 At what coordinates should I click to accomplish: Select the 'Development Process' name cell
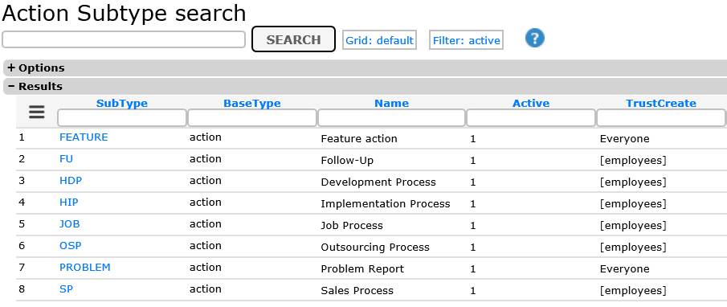(378, 182)
